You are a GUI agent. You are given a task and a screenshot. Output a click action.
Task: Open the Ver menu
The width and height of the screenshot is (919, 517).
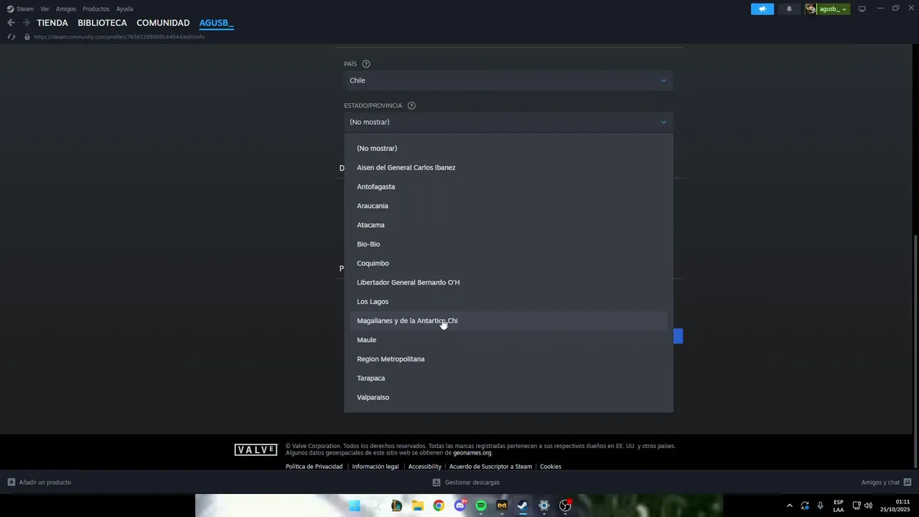(45, 9)
